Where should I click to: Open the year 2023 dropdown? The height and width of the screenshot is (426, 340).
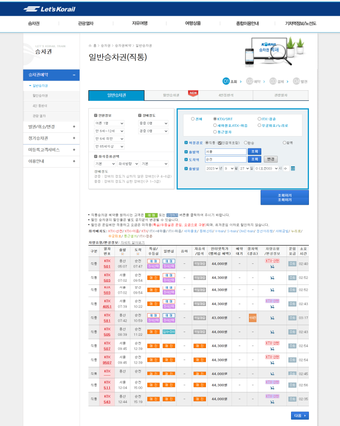point(212,169)
